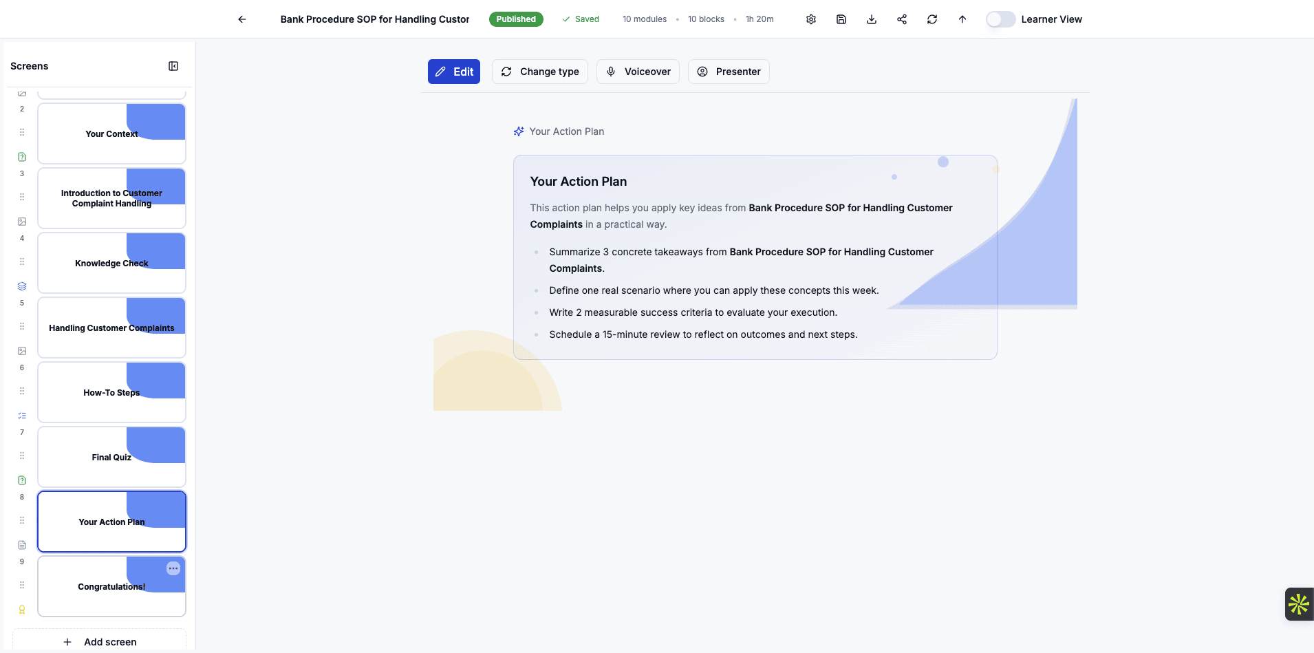The width and height of the screenshot is (1314, 653).
Task: Click the Published status badge
Action: [x=516, y=19]
